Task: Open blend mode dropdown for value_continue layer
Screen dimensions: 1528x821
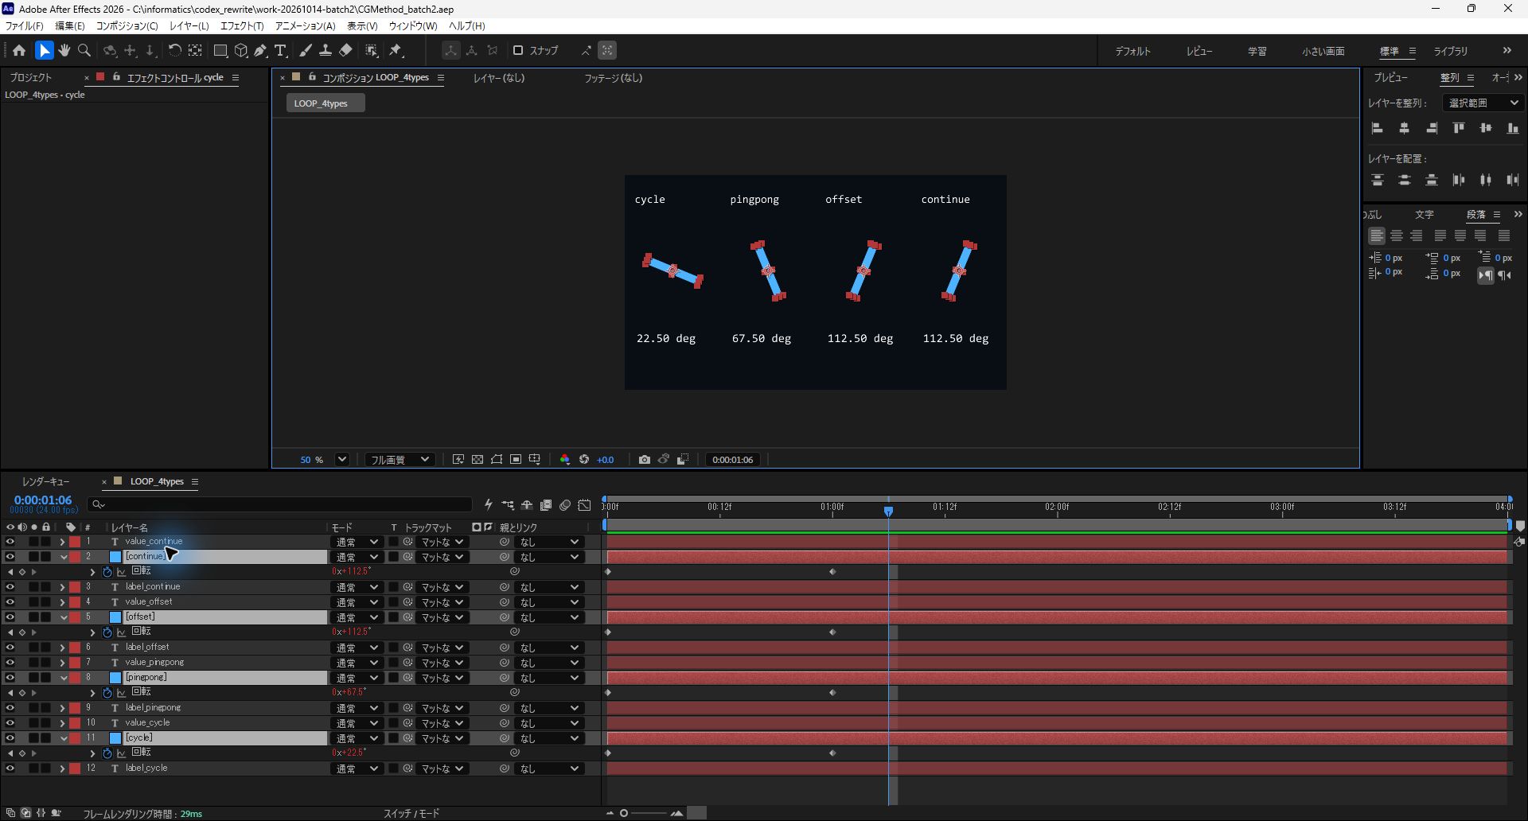Action: coord(356,543)
